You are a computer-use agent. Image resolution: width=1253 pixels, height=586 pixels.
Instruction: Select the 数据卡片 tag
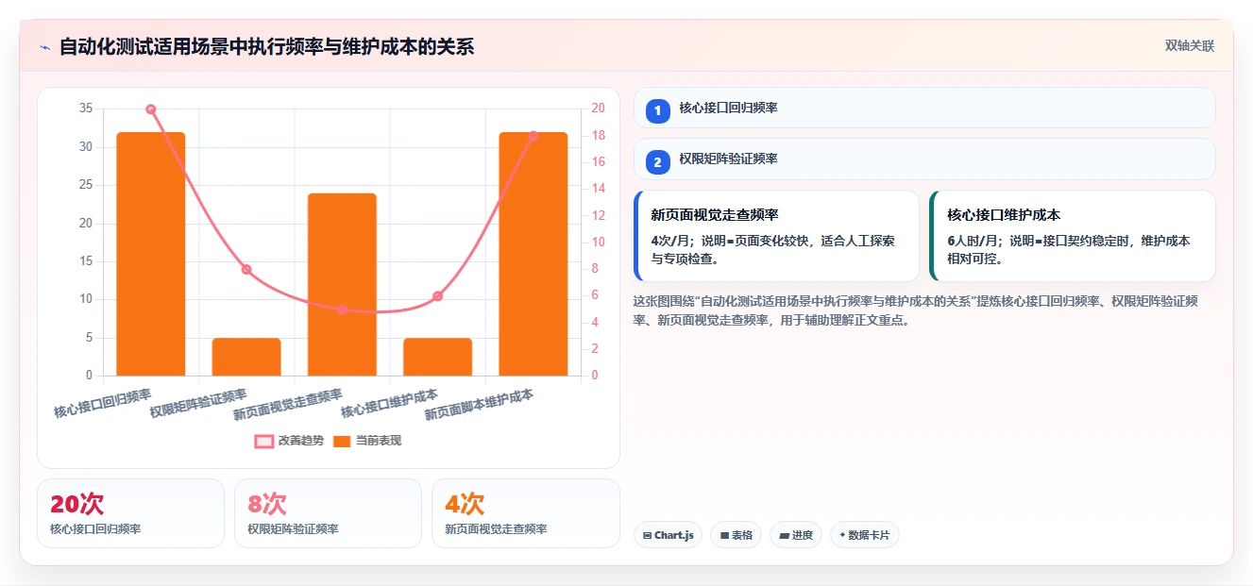pyautogui.click(x=865, y=535)
